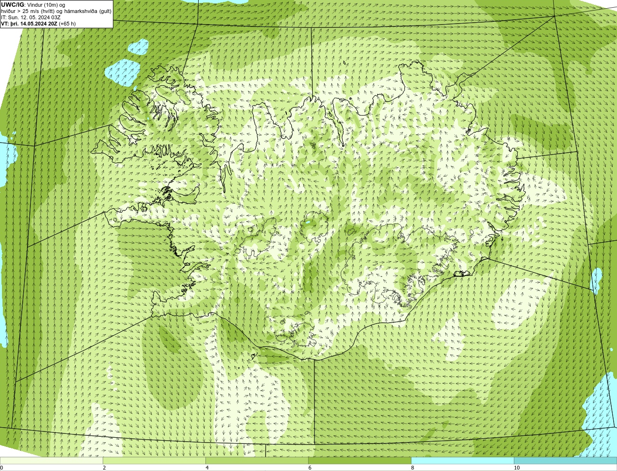Click the 'IT: Sun. 12. 05. 2024 03Z' line

point(31,17)
